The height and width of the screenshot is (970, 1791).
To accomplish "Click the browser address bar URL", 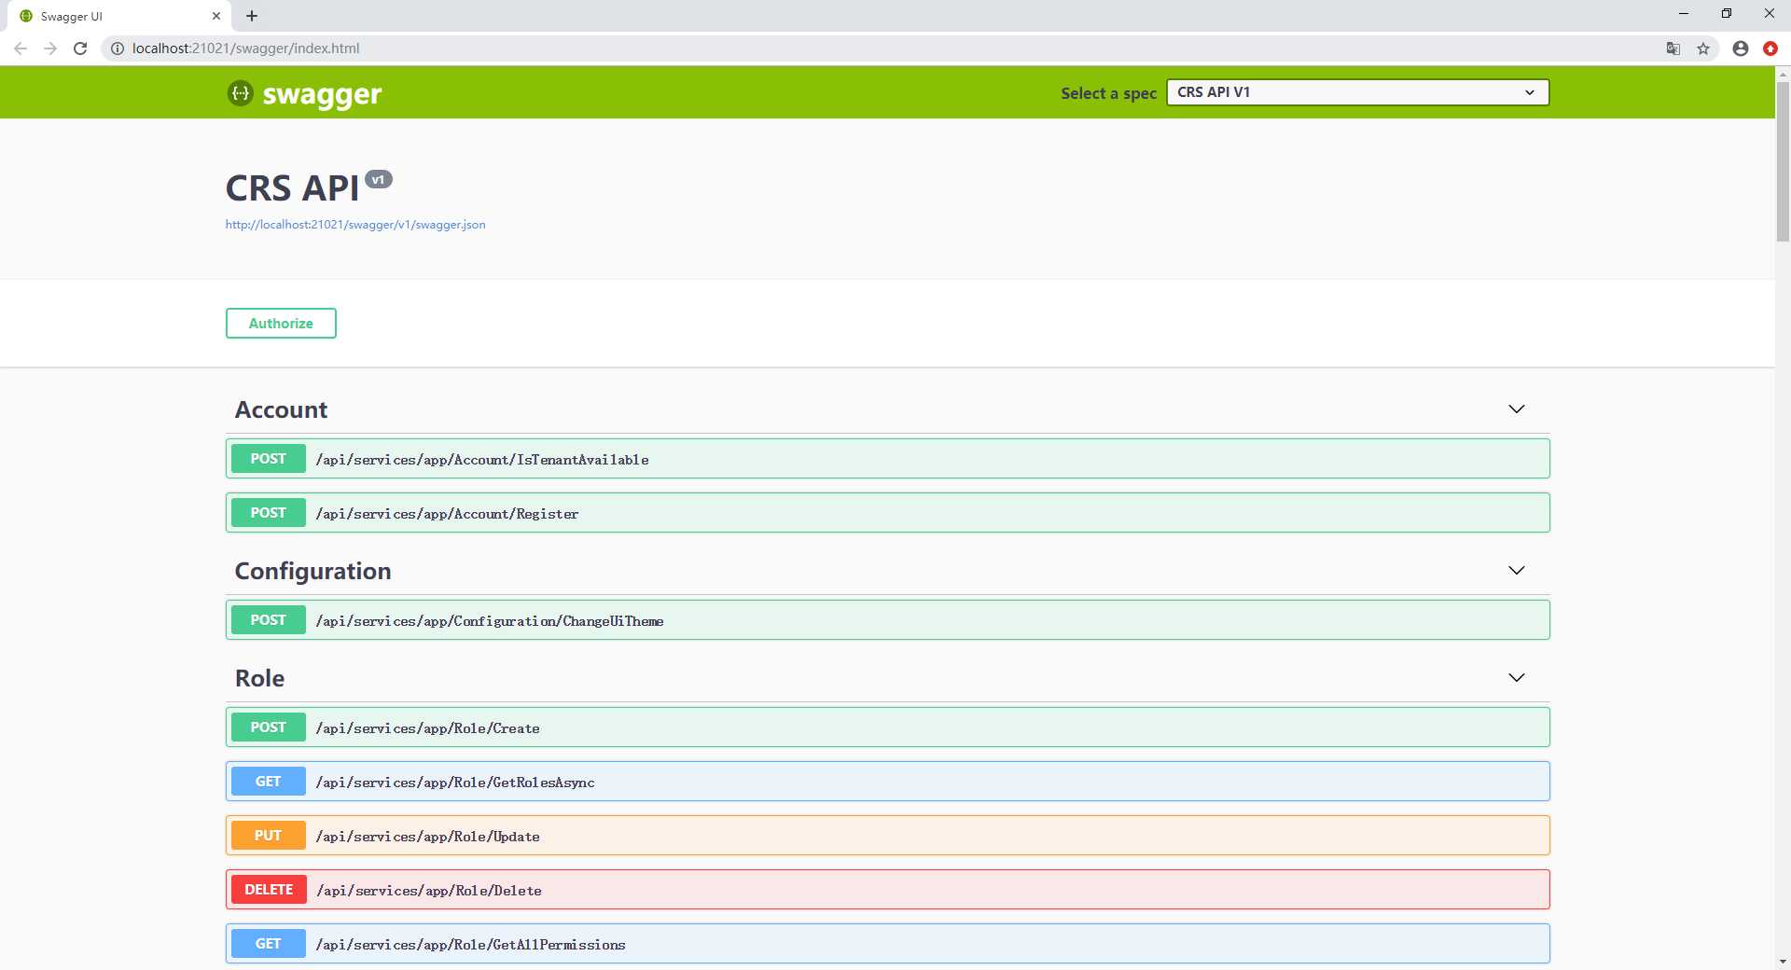I will (x=245, y=48).
